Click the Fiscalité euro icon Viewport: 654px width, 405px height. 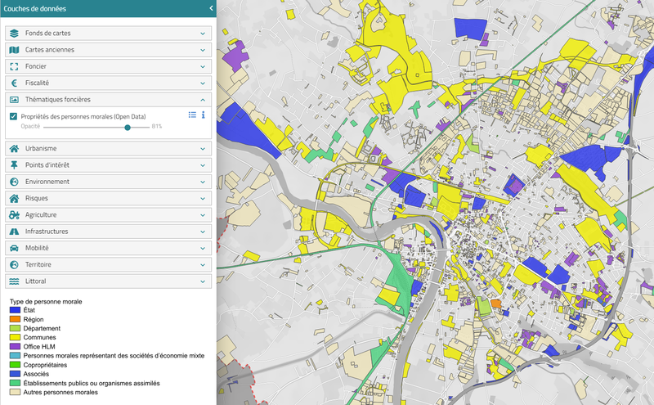tap(14, 83)
